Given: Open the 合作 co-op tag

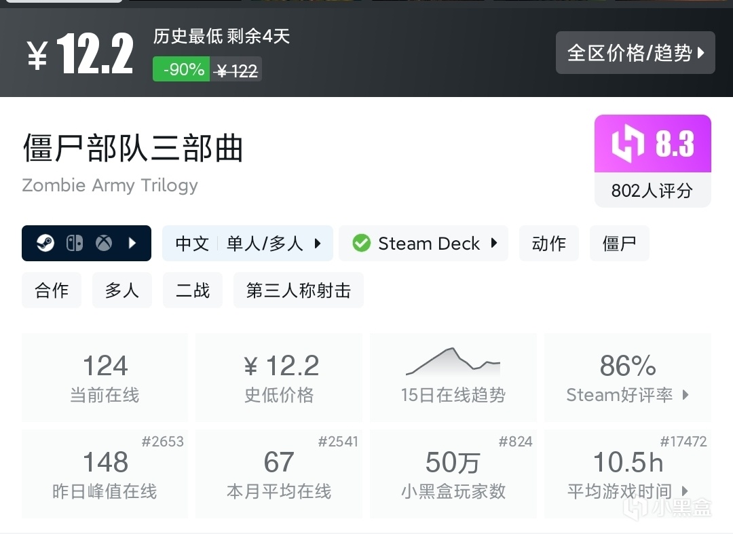Looking at the screenshot, I should (x=52, y=290).
